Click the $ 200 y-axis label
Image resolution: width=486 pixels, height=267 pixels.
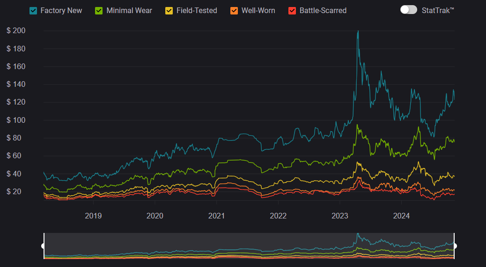pyautogui.click(x=16, y=31)
